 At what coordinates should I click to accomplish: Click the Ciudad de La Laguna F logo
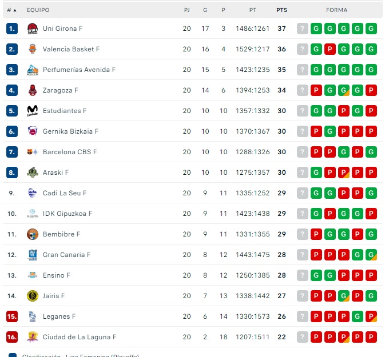pyautogui.click(x=33, y=337)
